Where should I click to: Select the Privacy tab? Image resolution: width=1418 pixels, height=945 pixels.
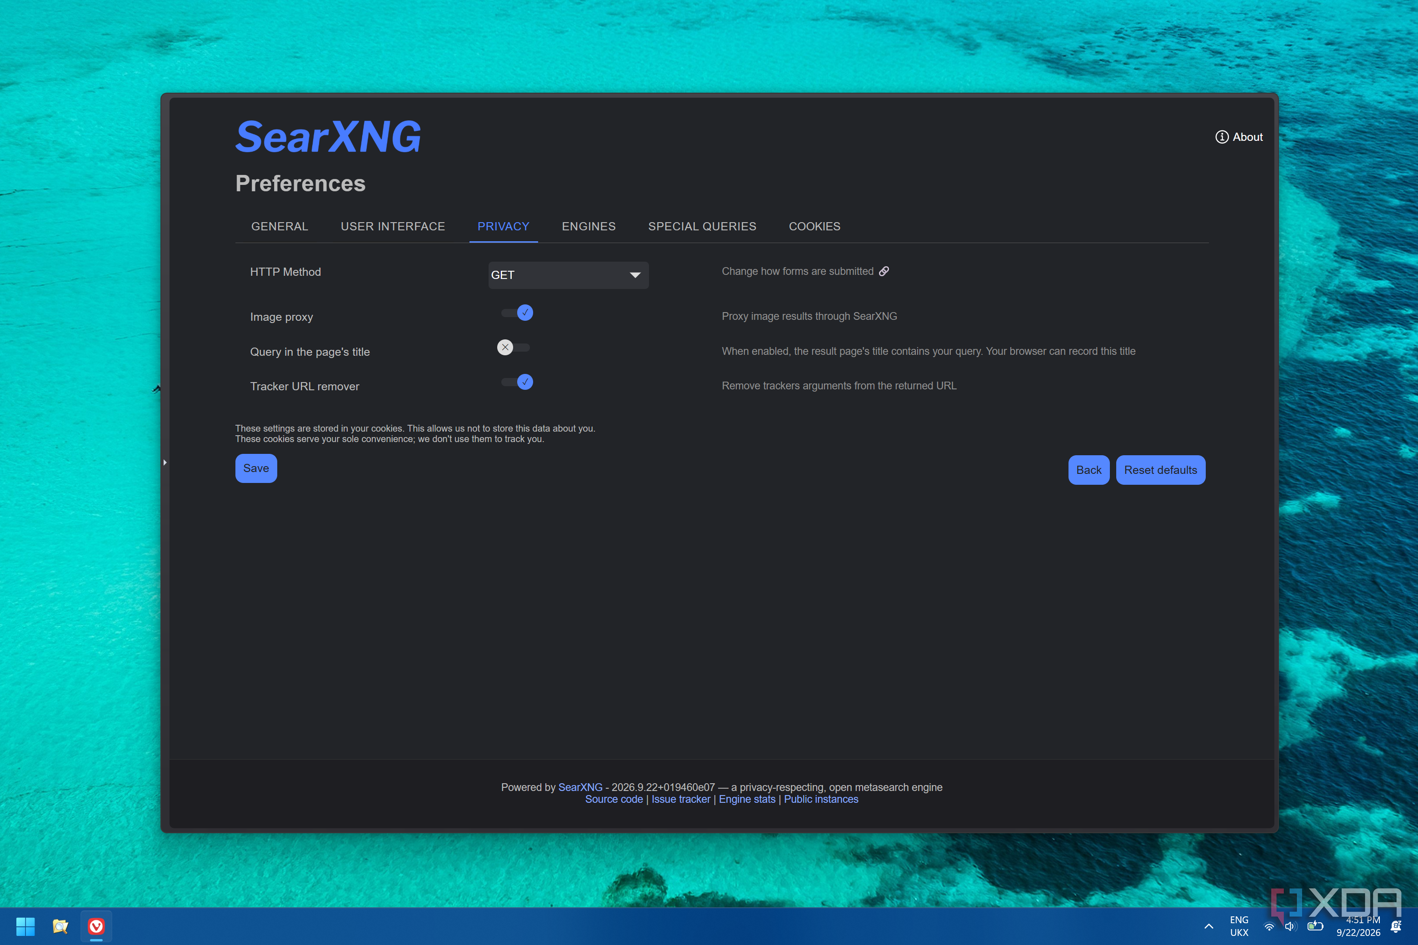[x=504, y=227]
